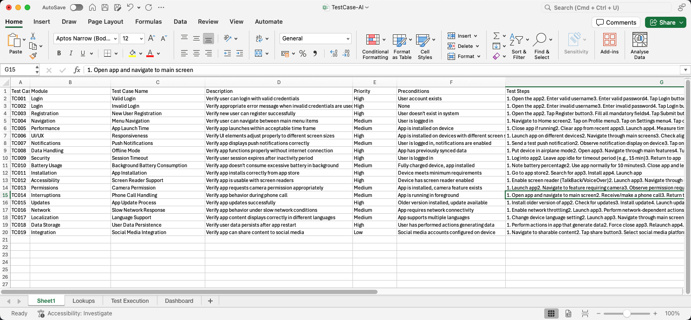Click the Save icon in title bar
This screenshot has width=691, height=320.
click(x=105, y=7)
